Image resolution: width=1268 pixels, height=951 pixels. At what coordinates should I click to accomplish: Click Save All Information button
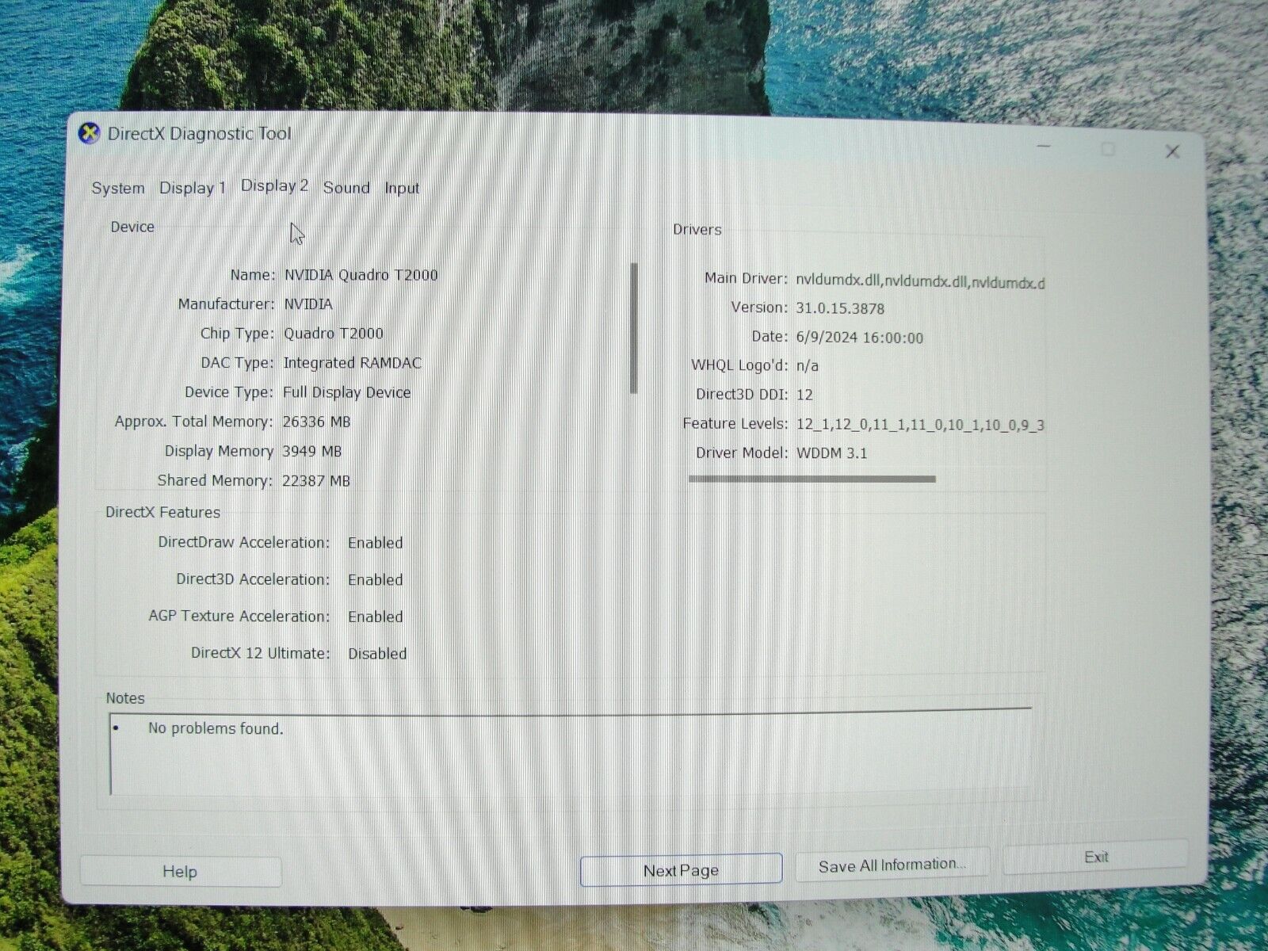[x=892, y=865]
